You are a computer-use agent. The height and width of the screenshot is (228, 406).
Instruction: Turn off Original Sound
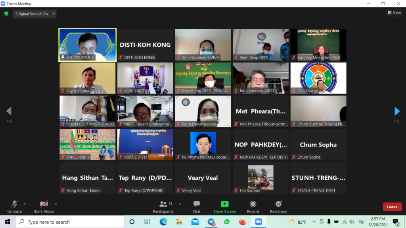click(x=31, y=14)
